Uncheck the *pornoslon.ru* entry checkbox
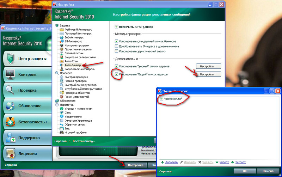Viewport: 282px width, 177px height. point(161,99)
